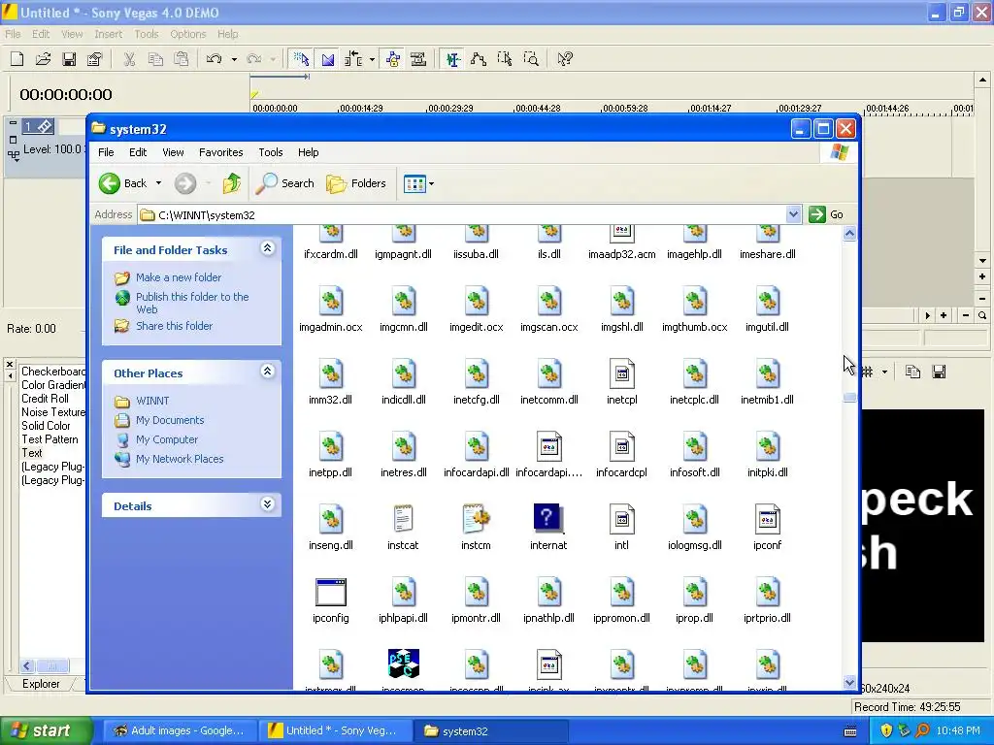The width and height of the screenshot is (994, 745).
Task: Select the instcat file icon
Action: [x=403, y=520]
